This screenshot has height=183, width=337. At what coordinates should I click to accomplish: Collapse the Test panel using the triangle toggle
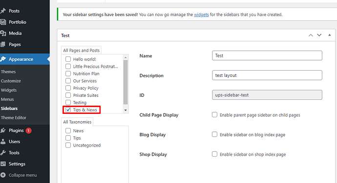[x=330, y=35]
